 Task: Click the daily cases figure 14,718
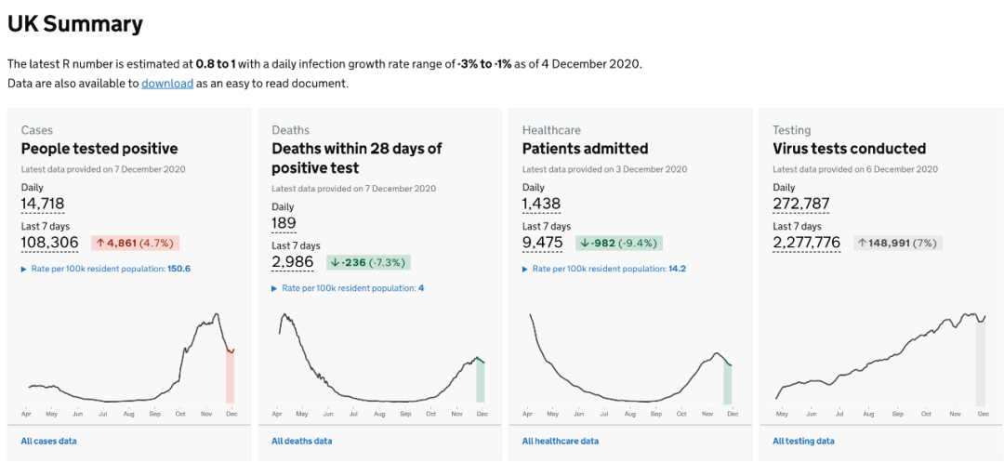[43, 204]
